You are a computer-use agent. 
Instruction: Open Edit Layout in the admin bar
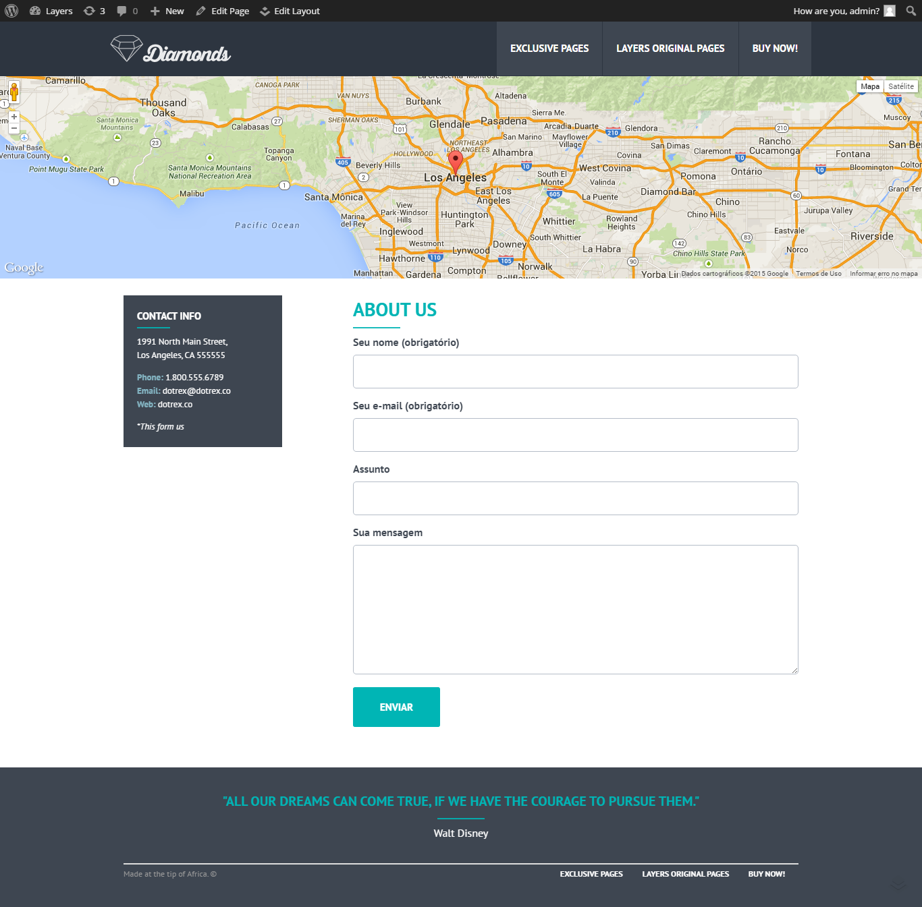[x=290, y=11]
